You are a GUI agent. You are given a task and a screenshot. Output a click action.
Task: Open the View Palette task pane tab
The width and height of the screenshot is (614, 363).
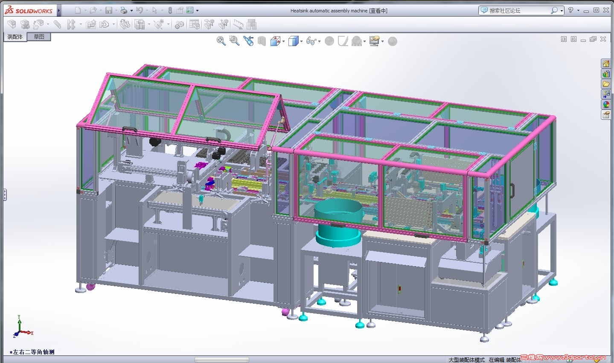(606, 94)
